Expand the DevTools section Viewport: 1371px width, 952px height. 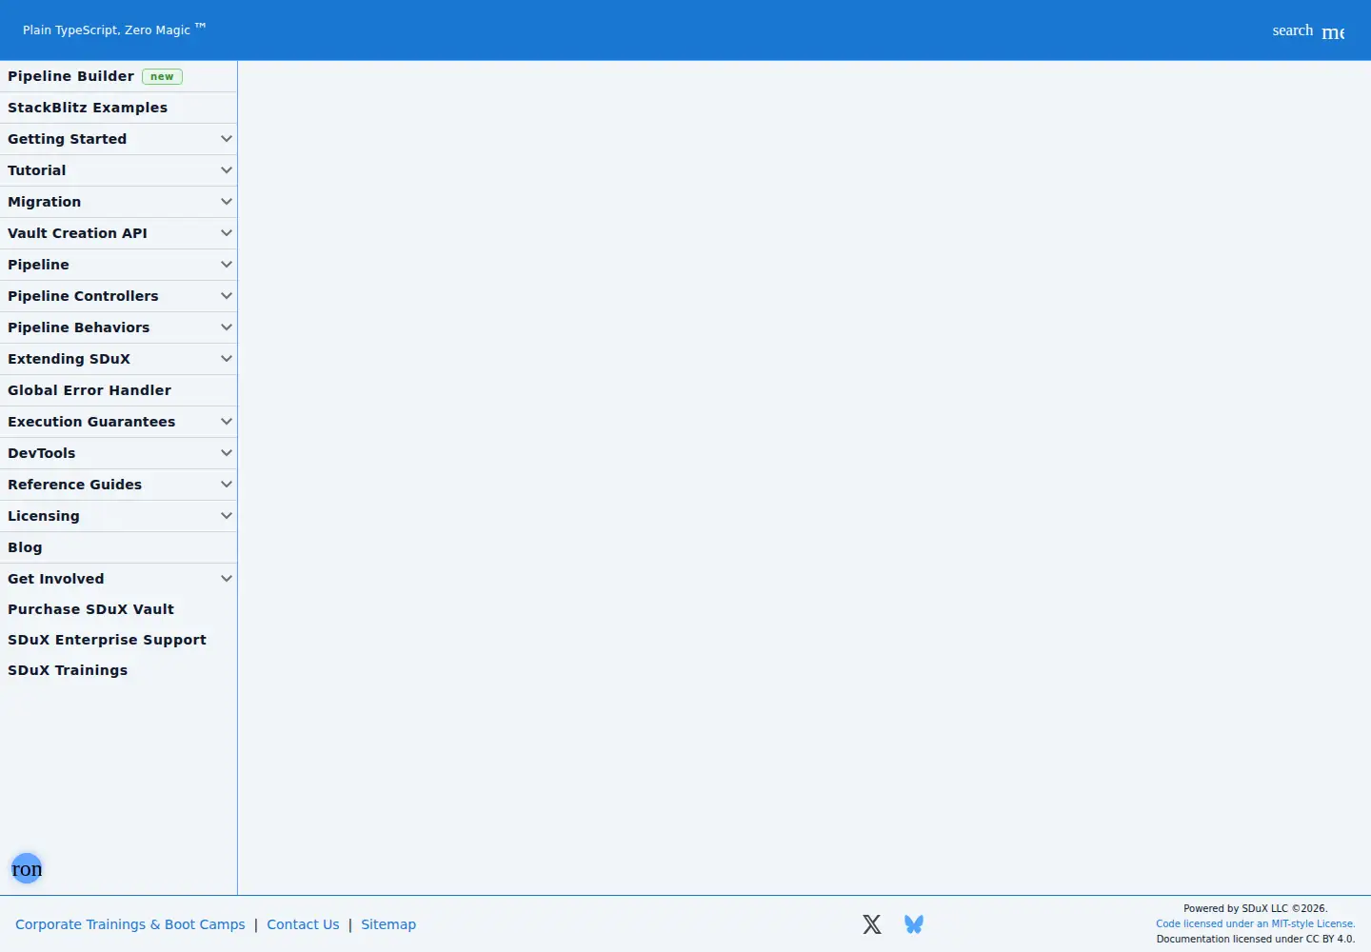(x=118, y=453)
